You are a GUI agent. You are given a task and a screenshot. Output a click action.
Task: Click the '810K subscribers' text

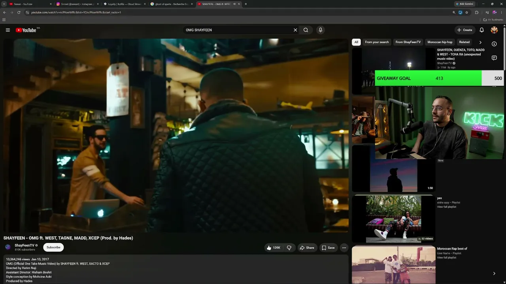[x=25, y=250]
